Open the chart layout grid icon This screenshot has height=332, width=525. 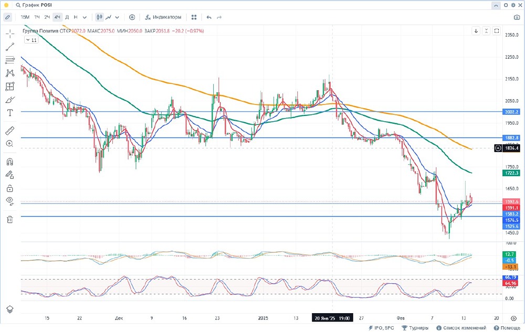194,17
